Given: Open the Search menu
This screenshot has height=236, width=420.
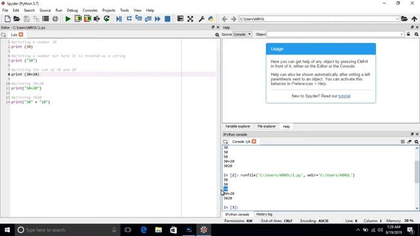Looking at the screenshot, I should click(x=29, y=10).
